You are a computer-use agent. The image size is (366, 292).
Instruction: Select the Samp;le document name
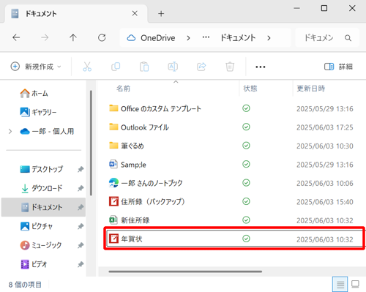tap(133, 165)
